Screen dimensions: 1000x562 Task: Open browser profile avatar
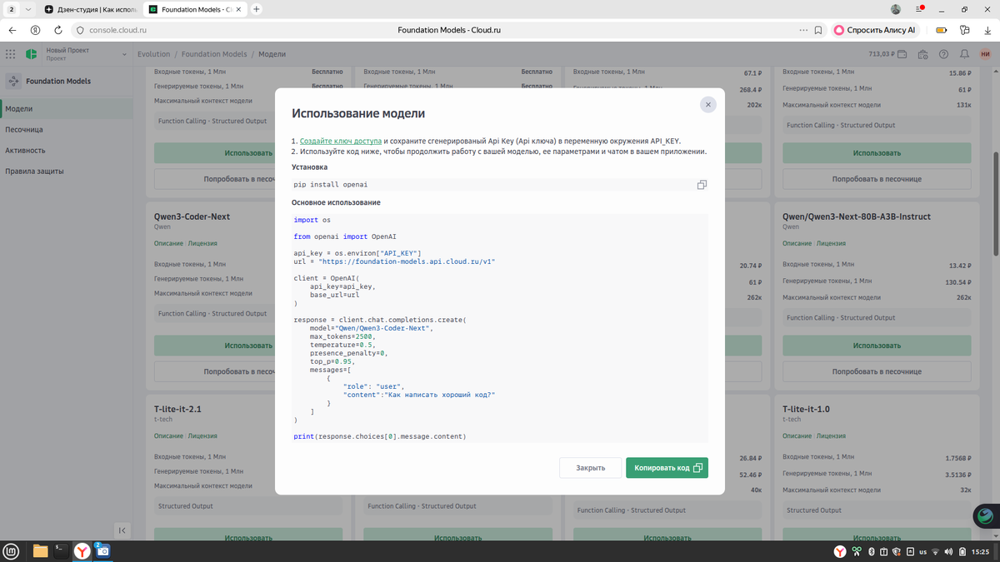point(896,9)
